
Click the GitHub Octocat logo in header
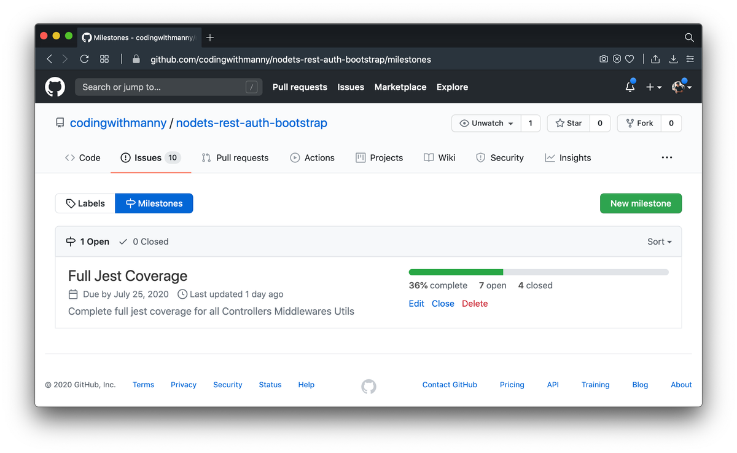55,87
